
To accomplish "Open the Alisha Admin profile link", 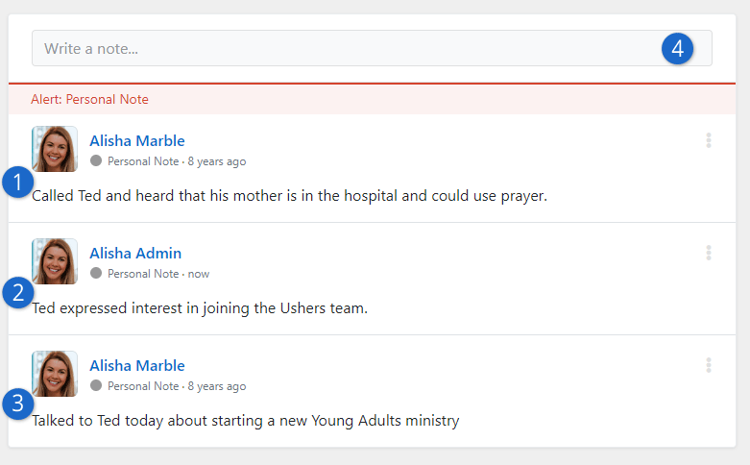I will 135,253.
